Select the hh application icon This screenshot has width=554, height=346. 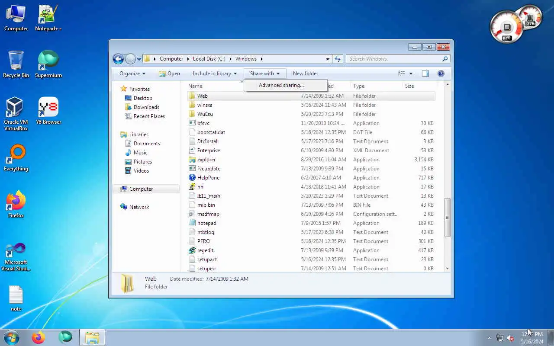(x=192, y=187)
